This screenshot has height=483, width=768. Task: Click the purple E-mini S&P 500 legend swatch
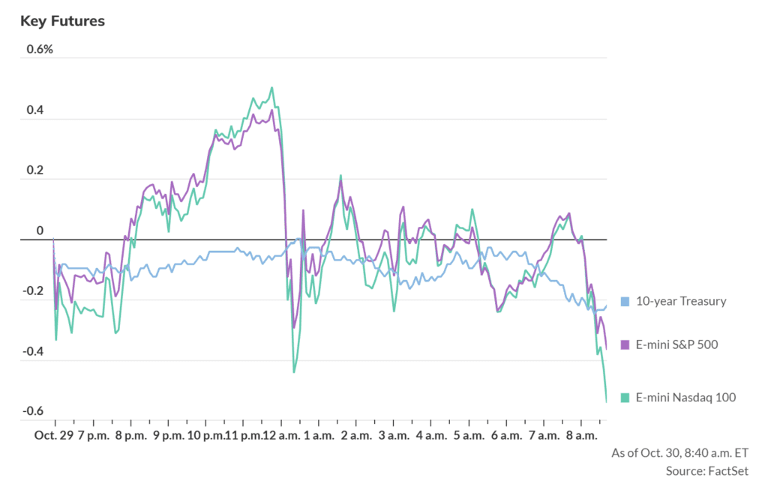(625, 344)
